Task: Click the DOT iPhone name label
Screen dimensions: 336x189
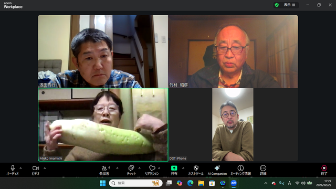Action: coord(177,159)
